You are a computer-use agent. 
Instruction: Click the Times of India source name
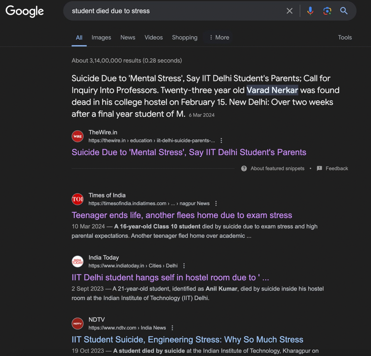pyautogui.click(x=107, y=195)
